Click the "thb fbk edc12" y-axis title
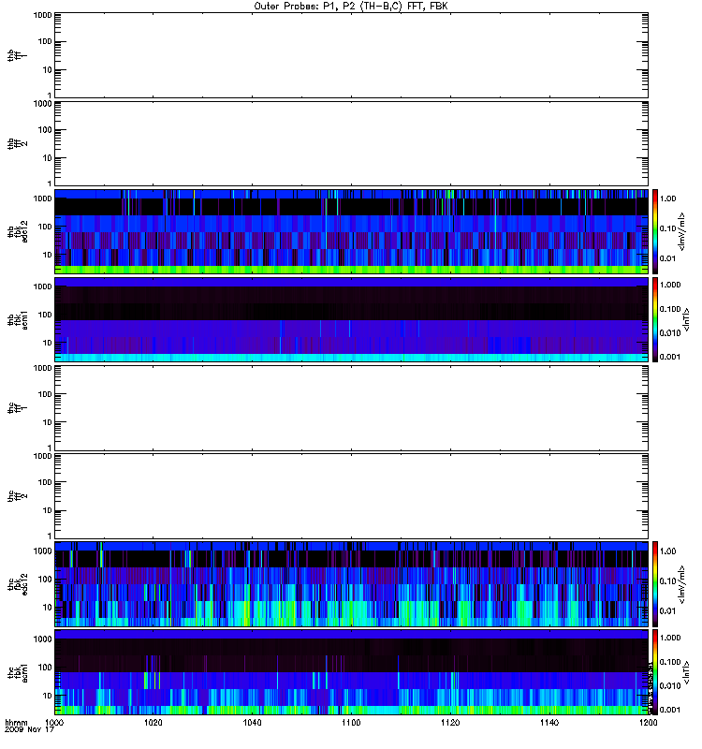Screen dimensions: 702x749 (18, 231)
